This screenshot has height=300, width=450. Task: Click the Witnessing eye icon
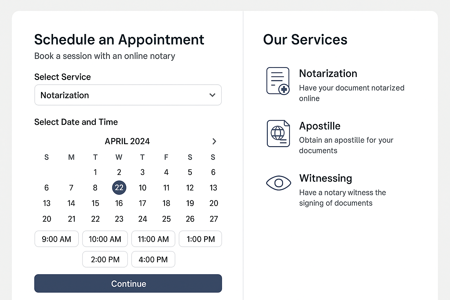point(278,183)
